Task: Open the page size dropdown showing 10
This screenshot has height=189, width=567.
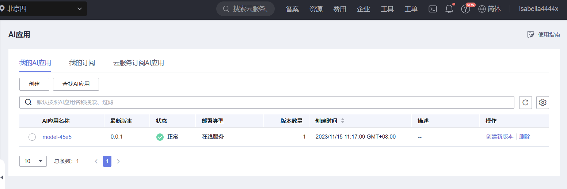Action: (33, 161)
